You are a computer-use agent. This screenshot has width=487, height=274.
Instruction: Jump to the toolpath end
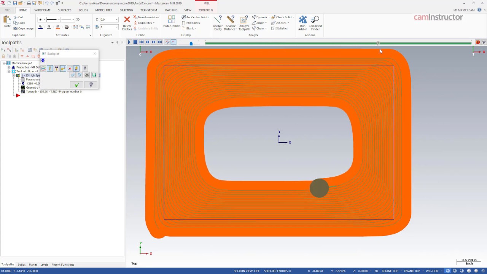160,42
